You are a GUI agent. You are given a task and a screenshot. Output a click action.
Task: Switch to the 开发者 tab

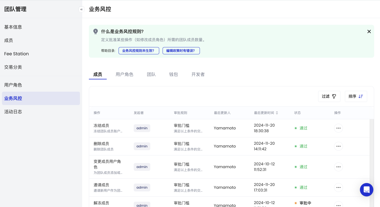[x=198, y=74]
